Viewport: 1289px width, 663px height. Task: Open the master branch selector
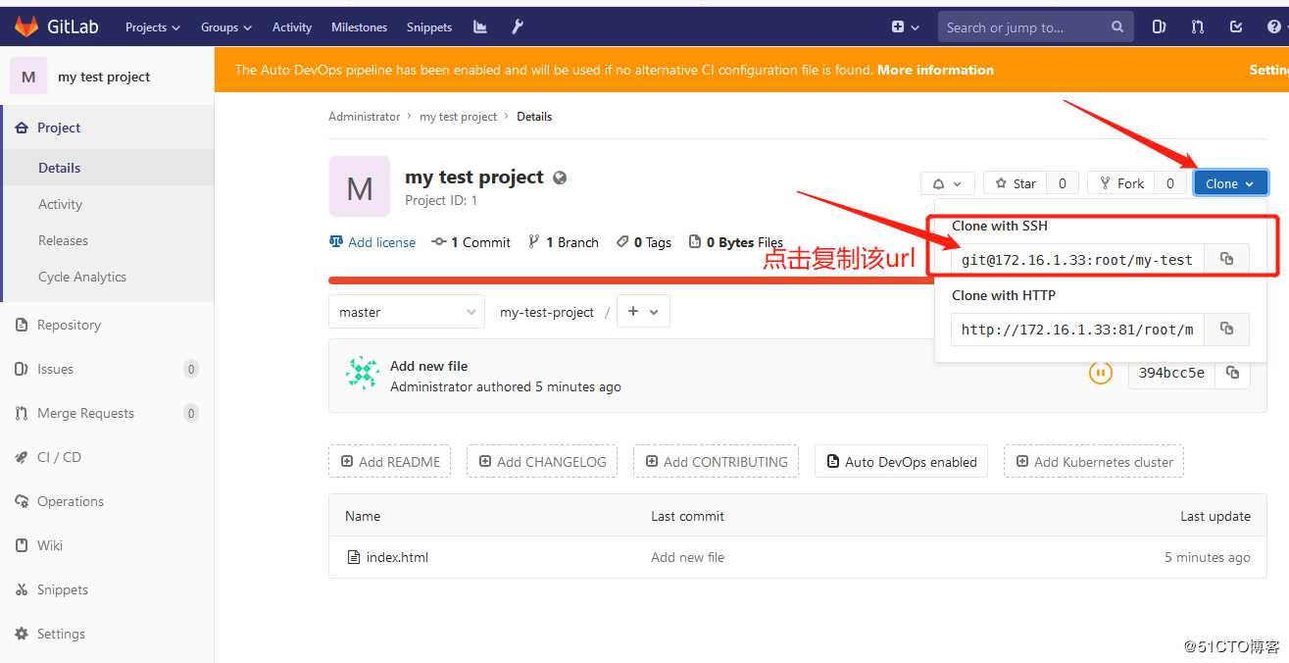(407, 312)
